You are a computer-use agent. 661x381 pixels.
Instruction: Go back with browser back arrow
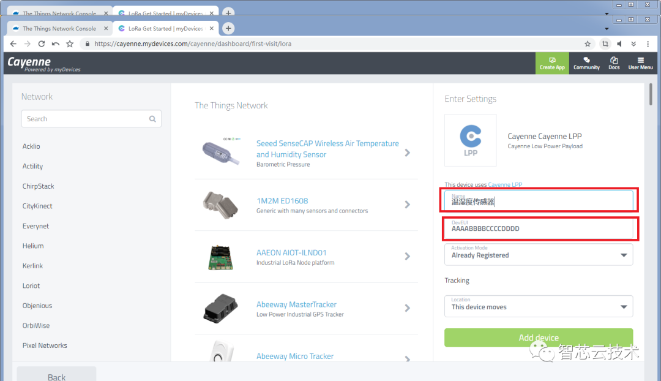pos(13,44)
